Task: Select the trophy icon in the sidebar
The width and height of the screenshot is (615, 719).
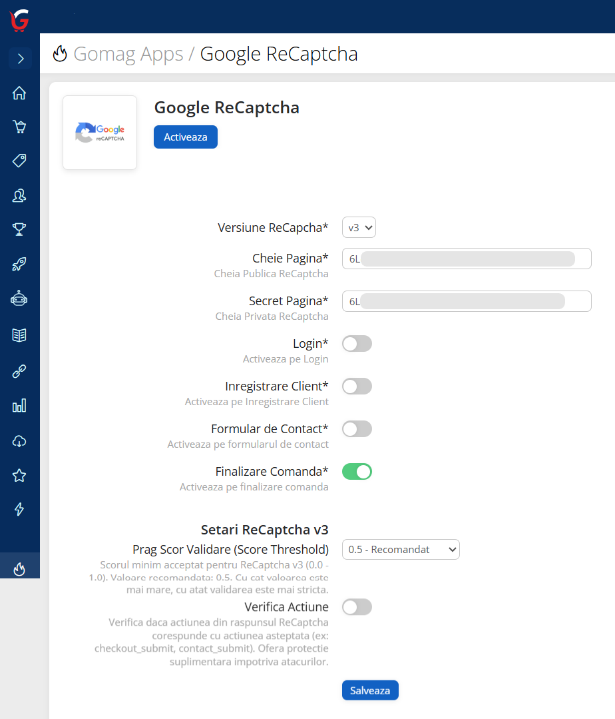Action: pos(19,229)
